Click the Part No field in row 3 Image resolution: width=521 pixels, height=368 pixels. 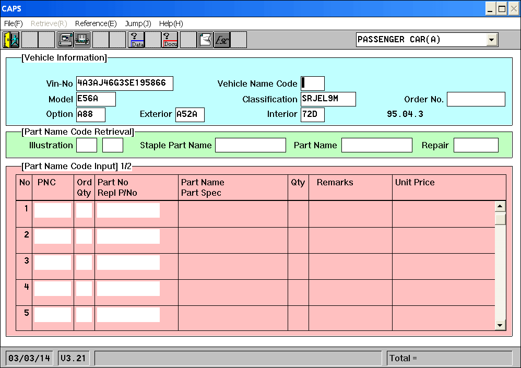click(128, 263)
